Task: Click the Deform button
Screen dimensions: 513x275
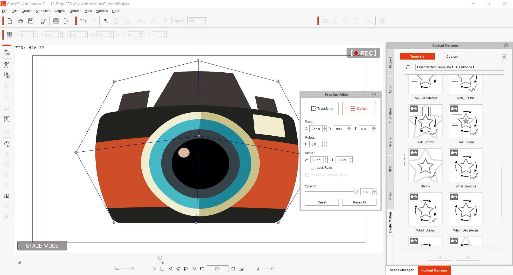Action: 359,108
